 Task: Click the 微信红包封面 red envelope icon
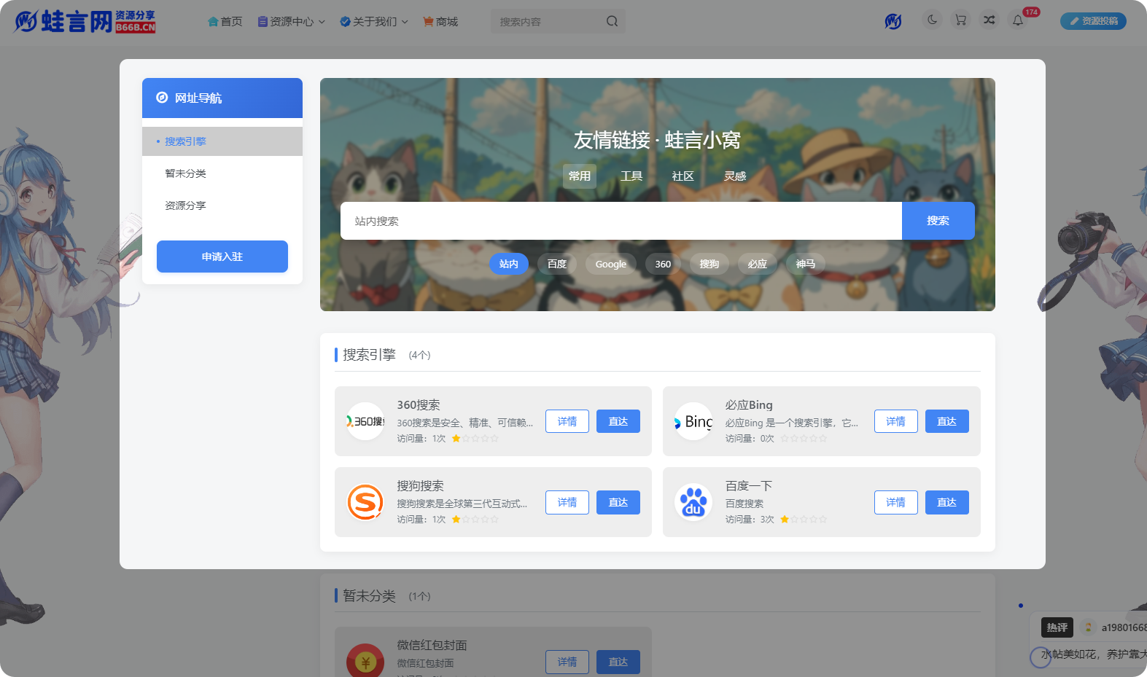click(x=365, y=660)
